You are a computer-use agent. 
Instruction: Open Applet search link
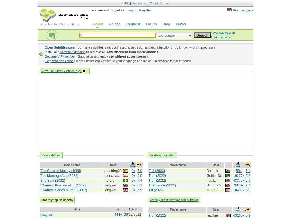click(x=220, y=37)
